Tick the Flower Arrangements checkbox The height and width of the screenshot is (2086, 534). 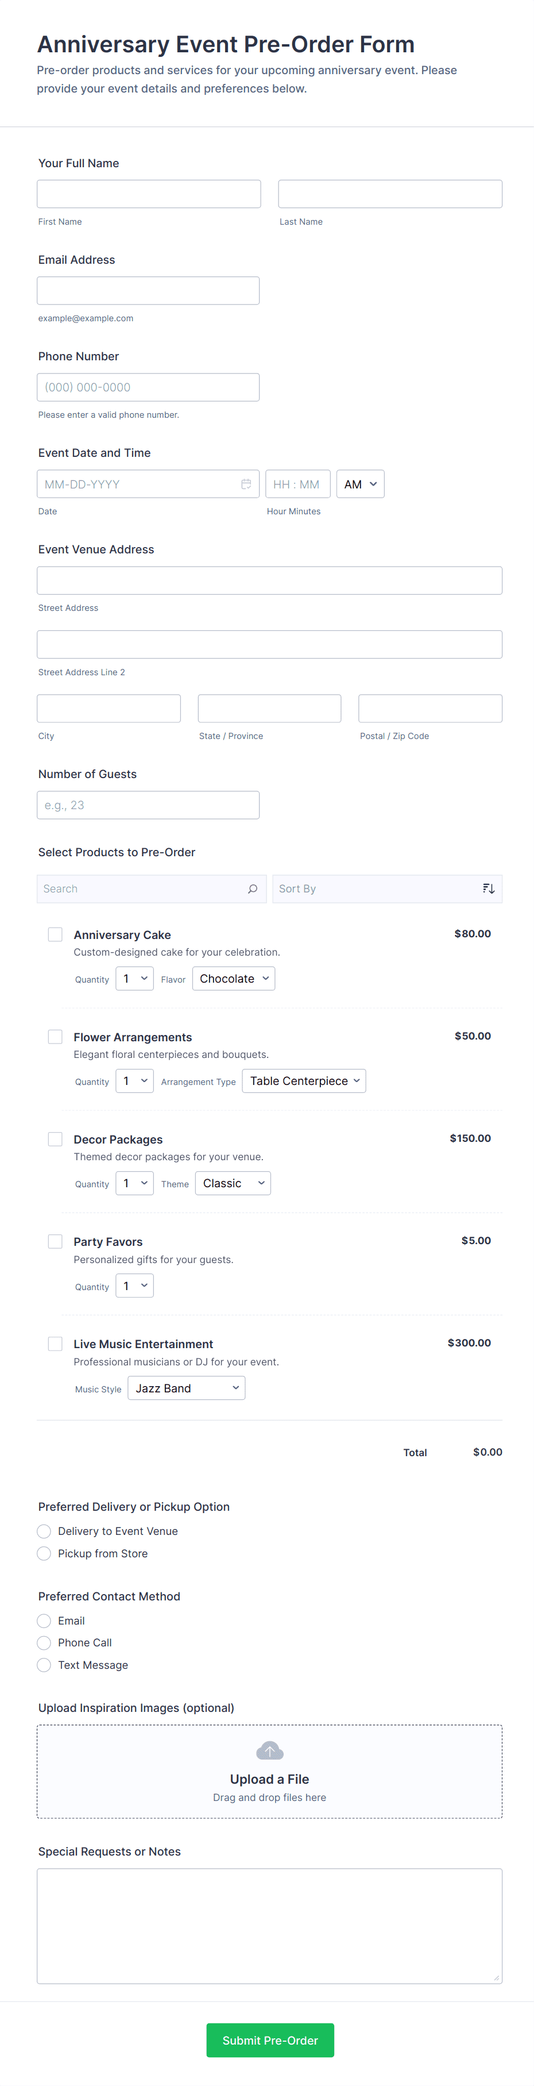[x=55, y=1037]
